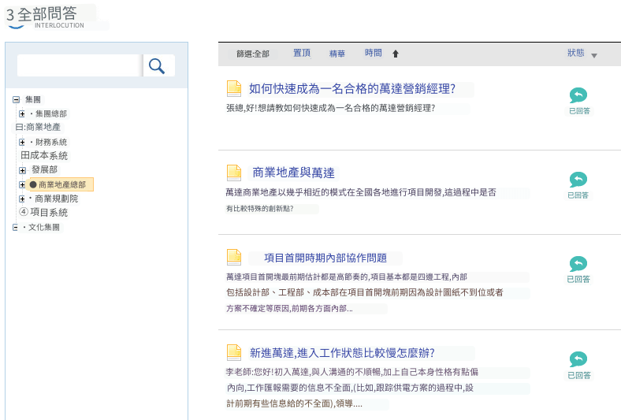
Task: Open question 新進萬達,進入工作狀態比較慢怎麼辦?
Action: 342,353
